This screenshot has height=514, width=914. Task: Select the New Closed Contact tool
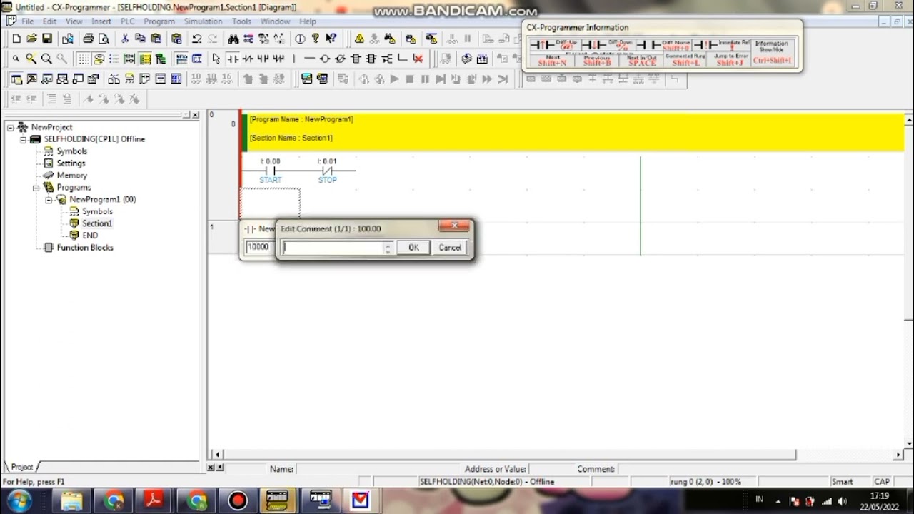click(x=247, y=59)
